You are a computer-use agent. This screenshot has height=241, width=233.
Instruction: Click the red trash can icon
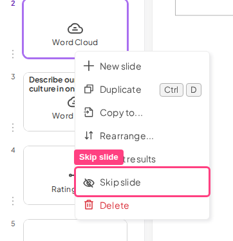pyautogui.click(x=89, y=205)
